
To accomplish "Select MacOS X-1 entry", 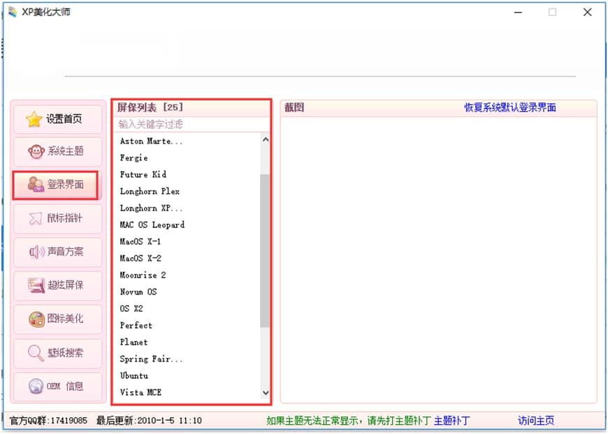I will point(140,241).
